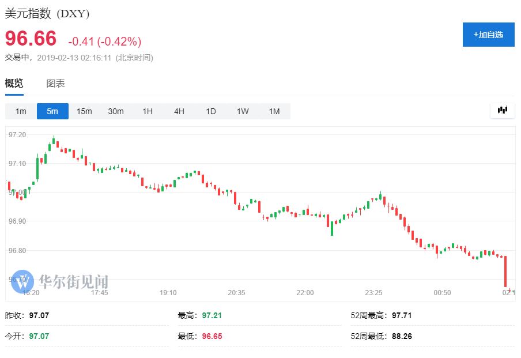The width and height of the screenshot is (521, 358).
Task: Click the Wallstreetcn watermark logo
Action: click(x=22, y=282)
